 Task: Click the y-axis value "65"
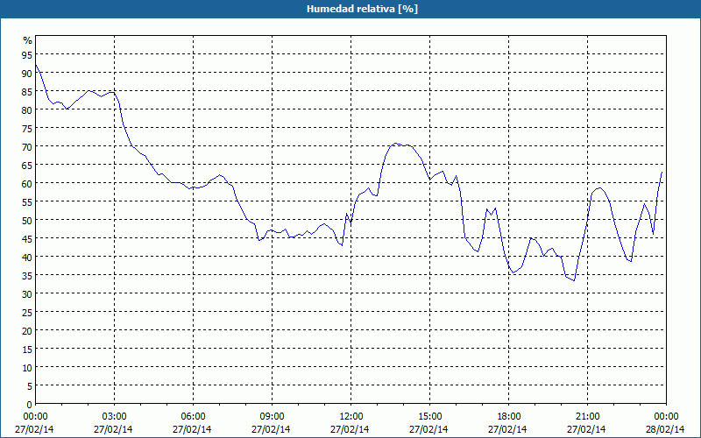click(27, 166)
